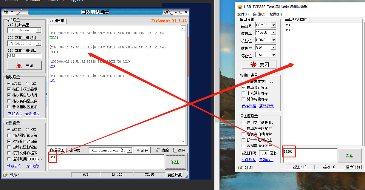Open the 串口号 COM22 dropdown
The height and width of the screenshot is (190, 365).
[x=273, y=25]
